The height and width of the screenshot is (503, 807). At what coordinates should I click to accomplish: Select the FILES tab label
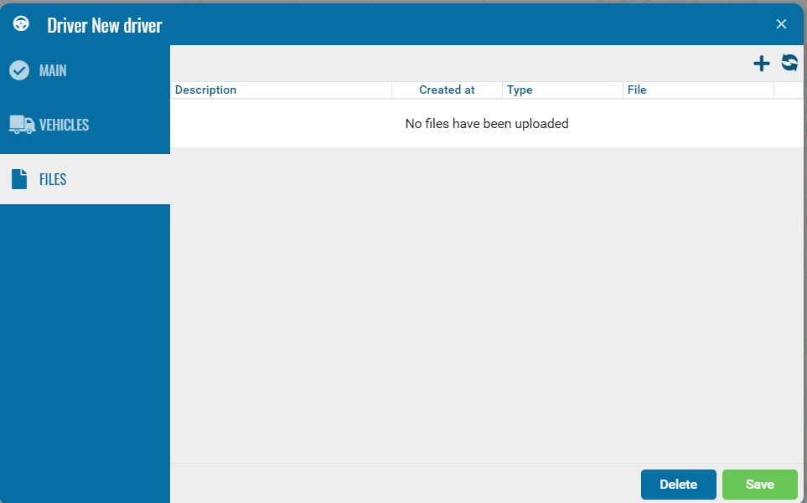coord(53,179)
